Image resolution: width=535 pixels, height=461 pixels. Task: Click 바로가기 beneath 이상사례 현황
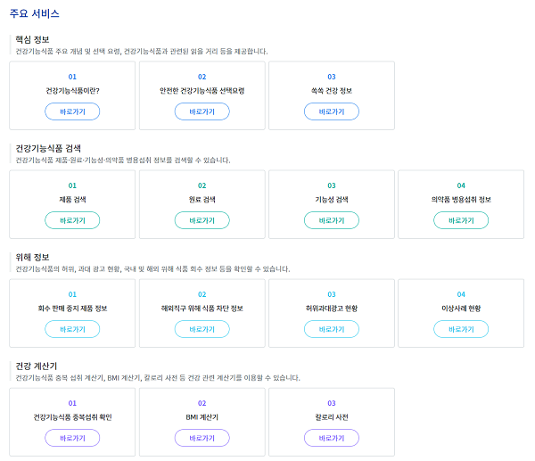461,329
